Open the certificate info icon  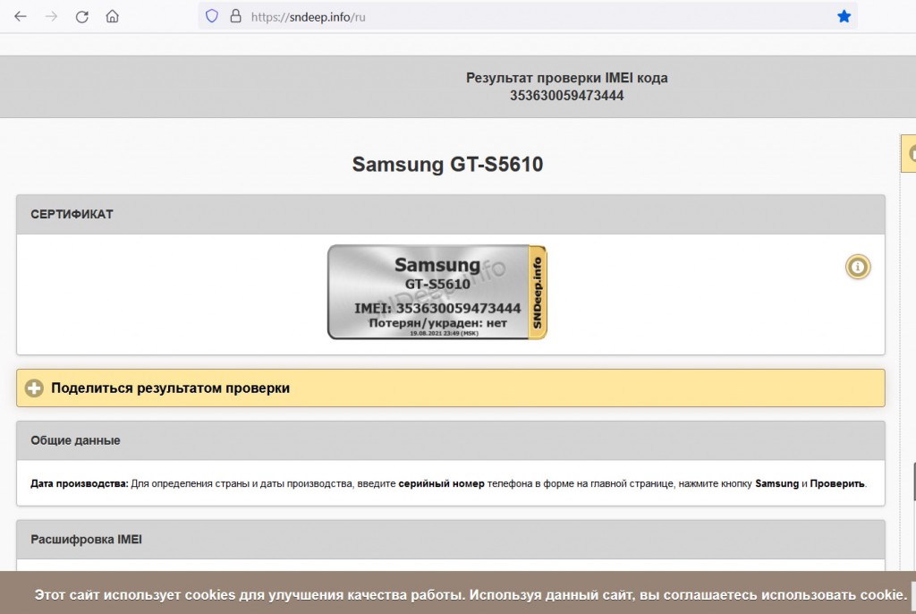pos(858,268)
